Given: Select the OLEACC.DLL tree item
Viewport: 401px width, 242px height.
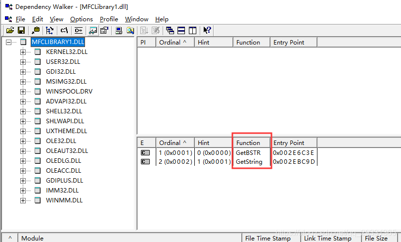Looking at the screenshot, I should click(63, 171).
